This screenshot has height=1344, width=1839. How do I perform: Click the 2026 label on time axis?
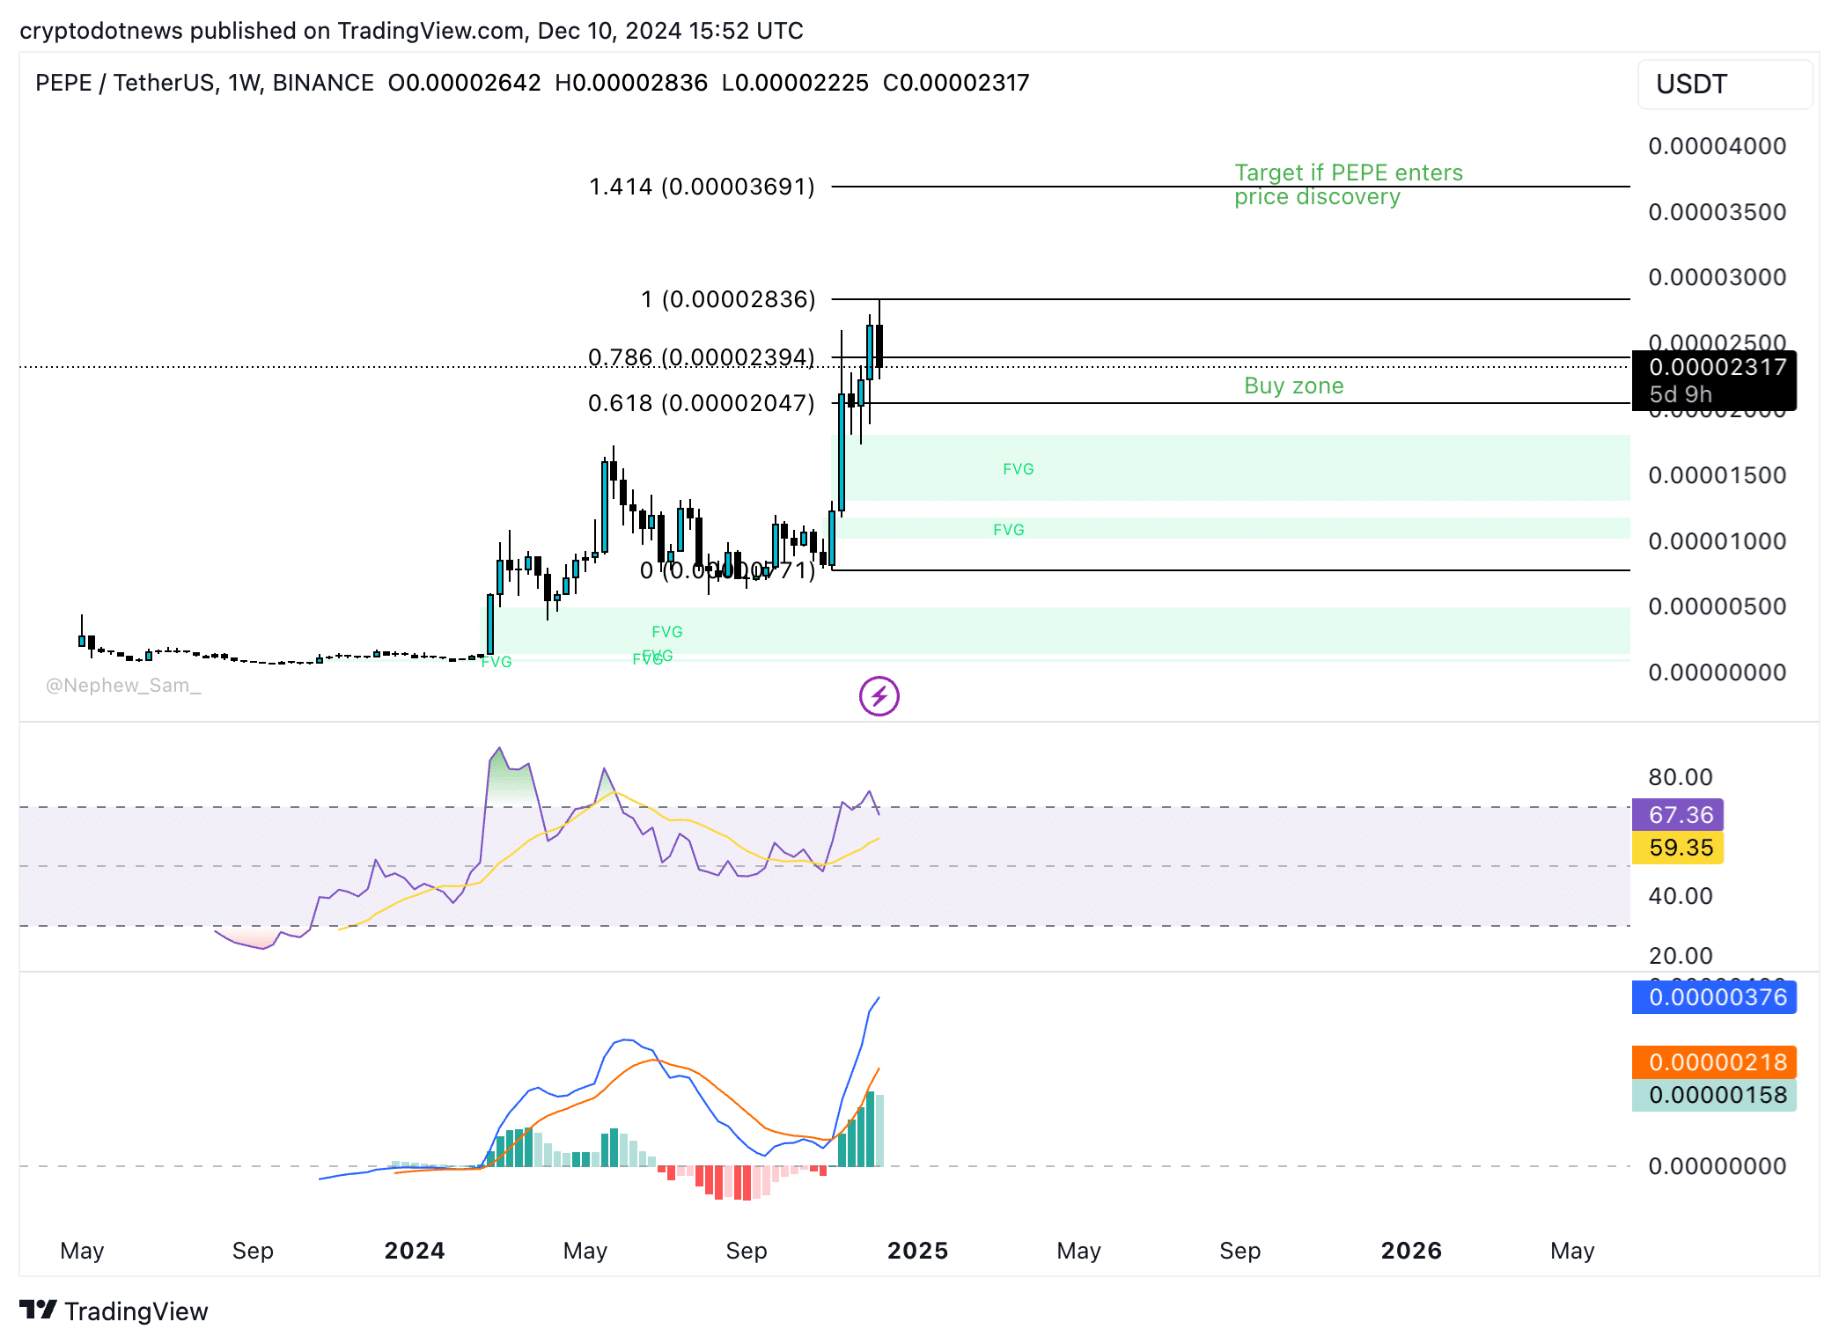[x=1411, y=1251]
